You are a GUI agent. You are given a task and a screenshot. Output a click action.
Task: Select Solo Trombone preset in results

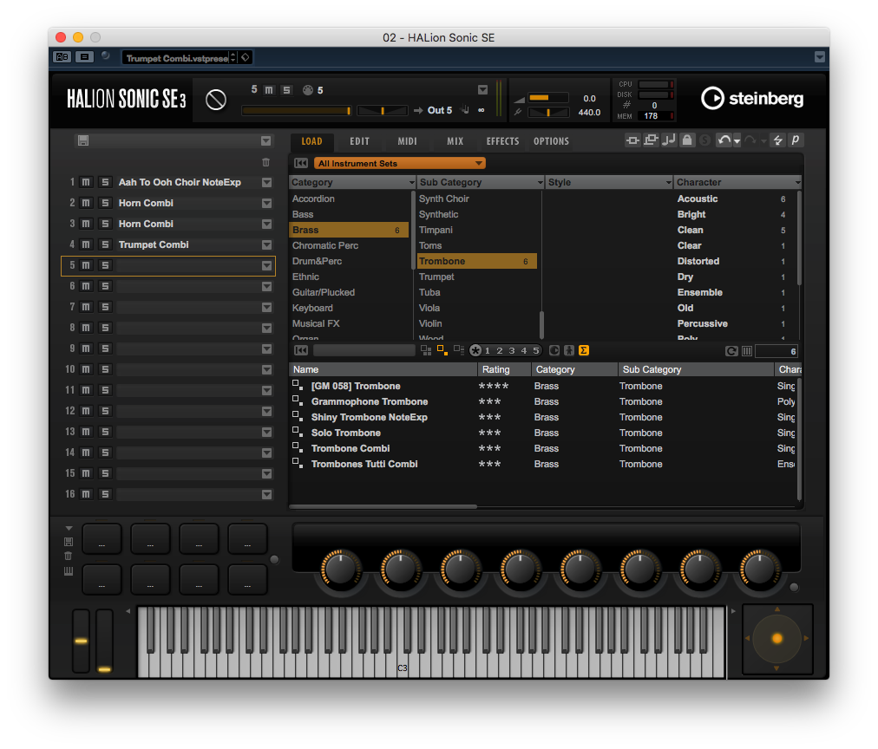click(x=346, y=433)
